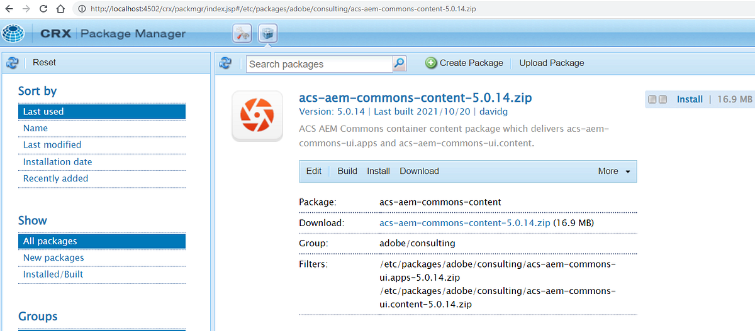Click the ACS AEM Commons package thumbnail
755x331 pixels.
click(257, 116)
